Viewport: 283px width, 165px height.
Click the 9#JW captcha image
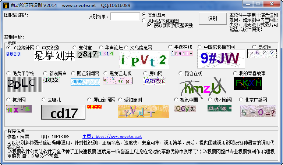click(x=220, y=58)
